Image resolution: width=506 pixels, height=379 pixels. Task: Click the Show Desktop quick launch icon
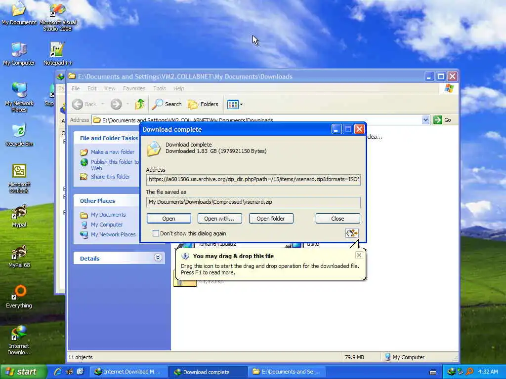[x=80, y=372]
